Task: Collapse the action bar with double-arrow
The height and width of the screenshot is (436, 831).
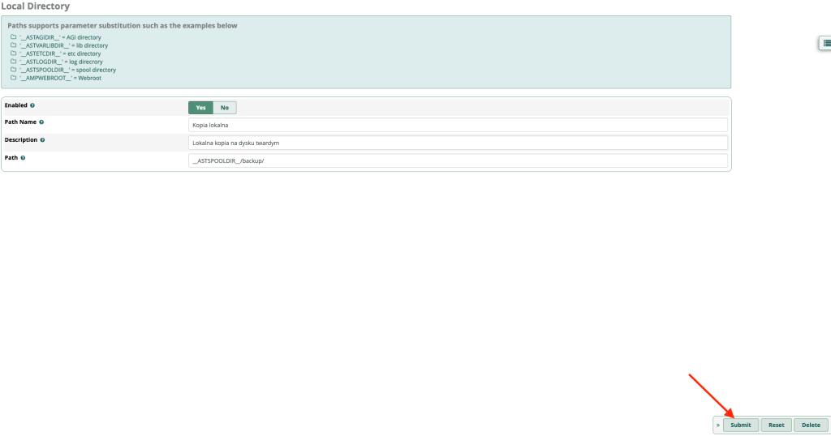Action: [x=717, y=425]
